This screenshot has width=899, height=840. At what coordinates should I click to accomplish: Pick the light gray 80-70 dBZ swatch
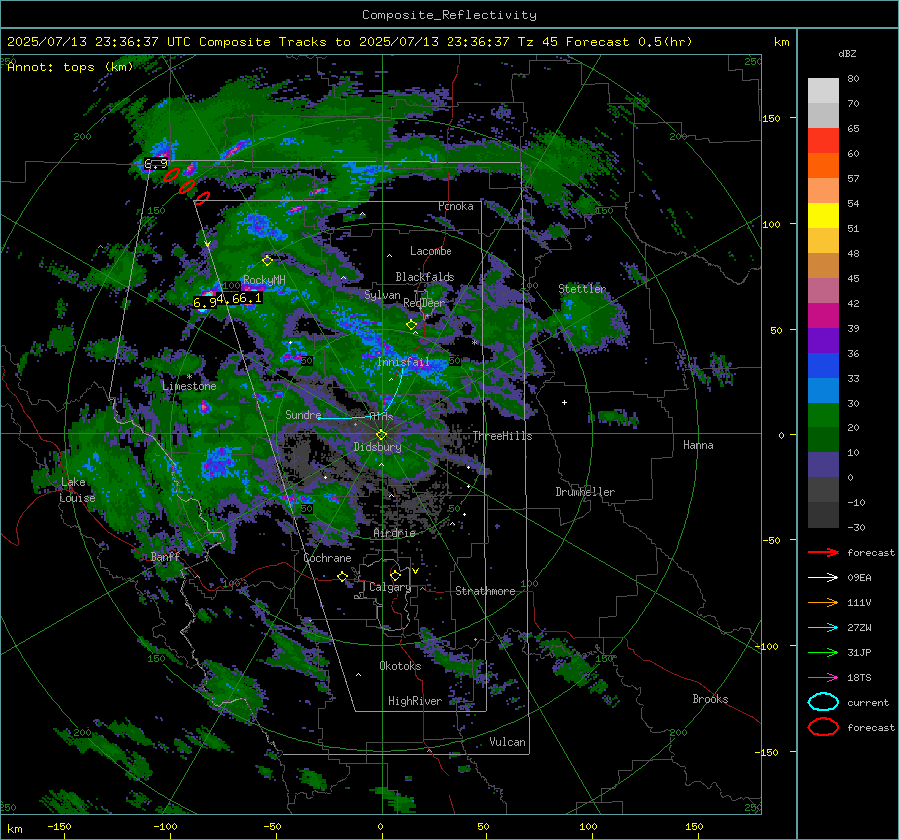click(x=823, y=91)
